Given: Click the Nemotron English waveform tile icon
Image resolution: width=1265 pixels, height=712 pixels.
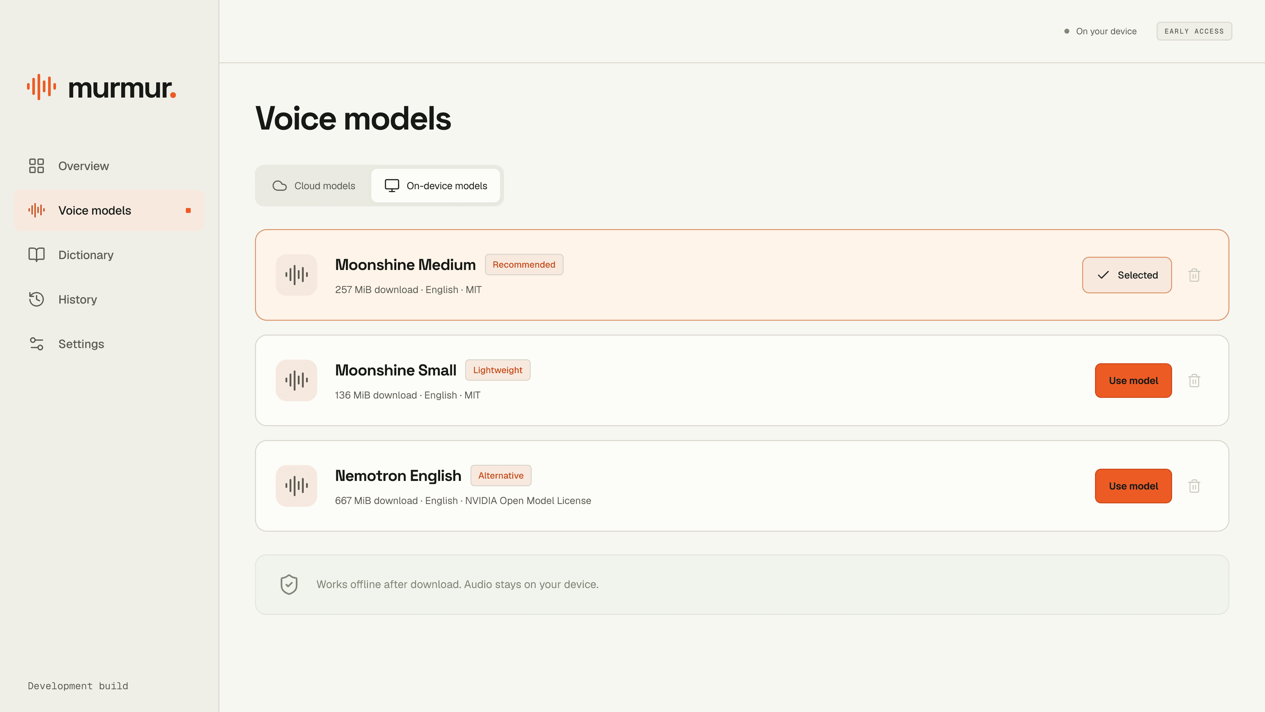Looking at the screenshot, I should 296,486.
